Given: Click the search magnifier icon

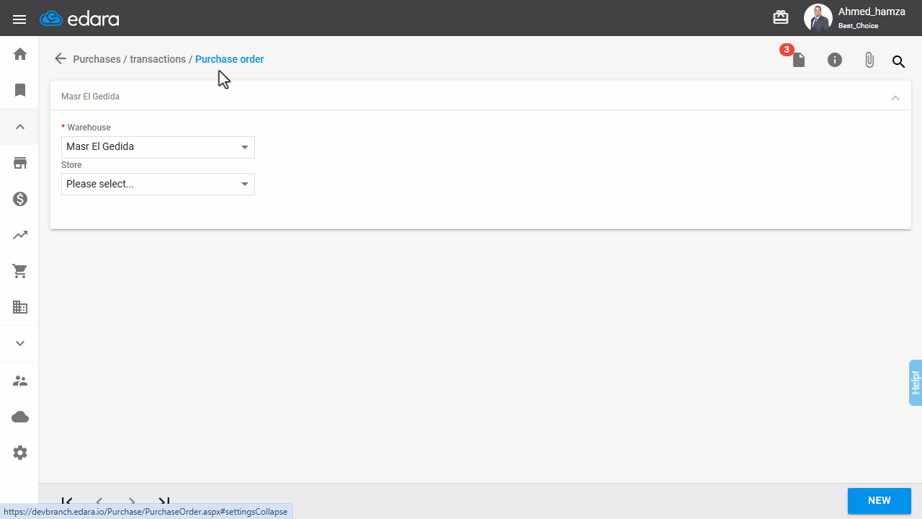Looking at the screenshot, I should tap(899, 61).
